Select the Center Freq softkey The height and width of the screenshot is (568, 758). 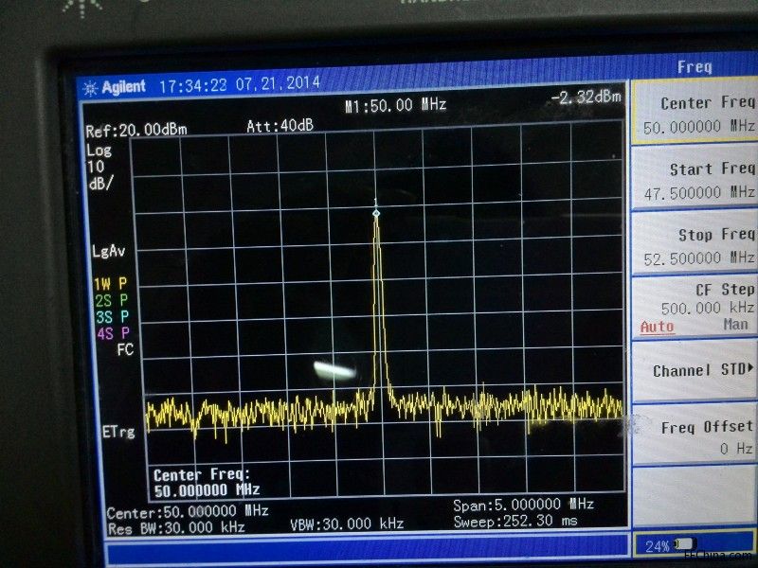(695, 113)
